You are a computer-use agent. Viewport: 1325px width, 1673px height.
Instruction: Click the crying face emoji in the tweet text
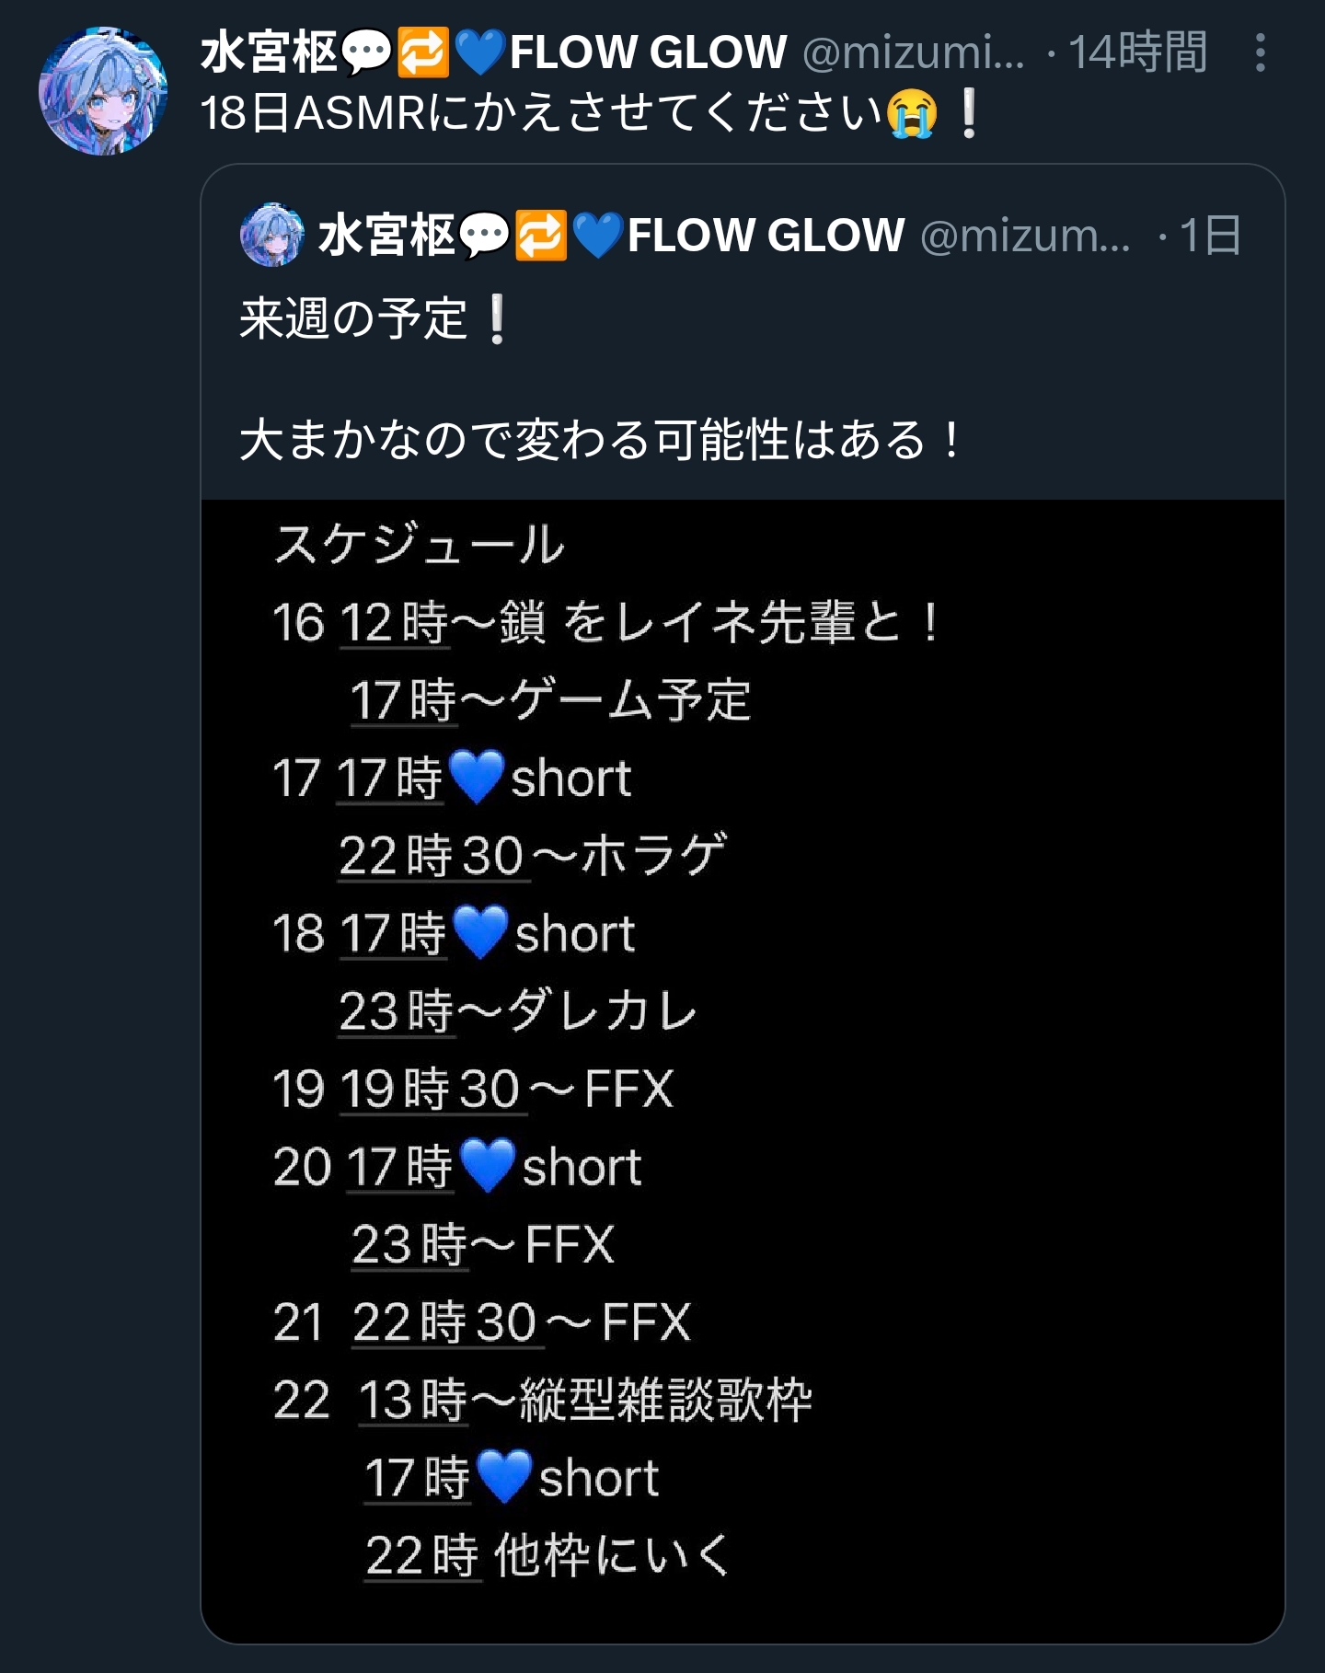click(x=912, y=115)
